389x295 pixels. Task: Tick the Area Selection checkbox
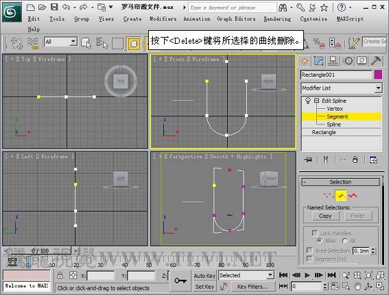309,251
